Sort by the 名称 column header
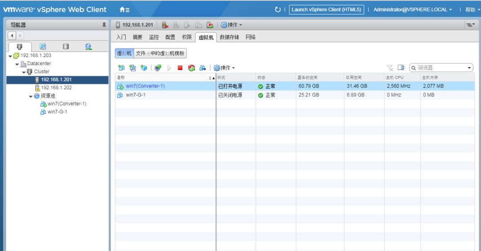The height and width of the screenshot is (251, 481). point(165,78)
